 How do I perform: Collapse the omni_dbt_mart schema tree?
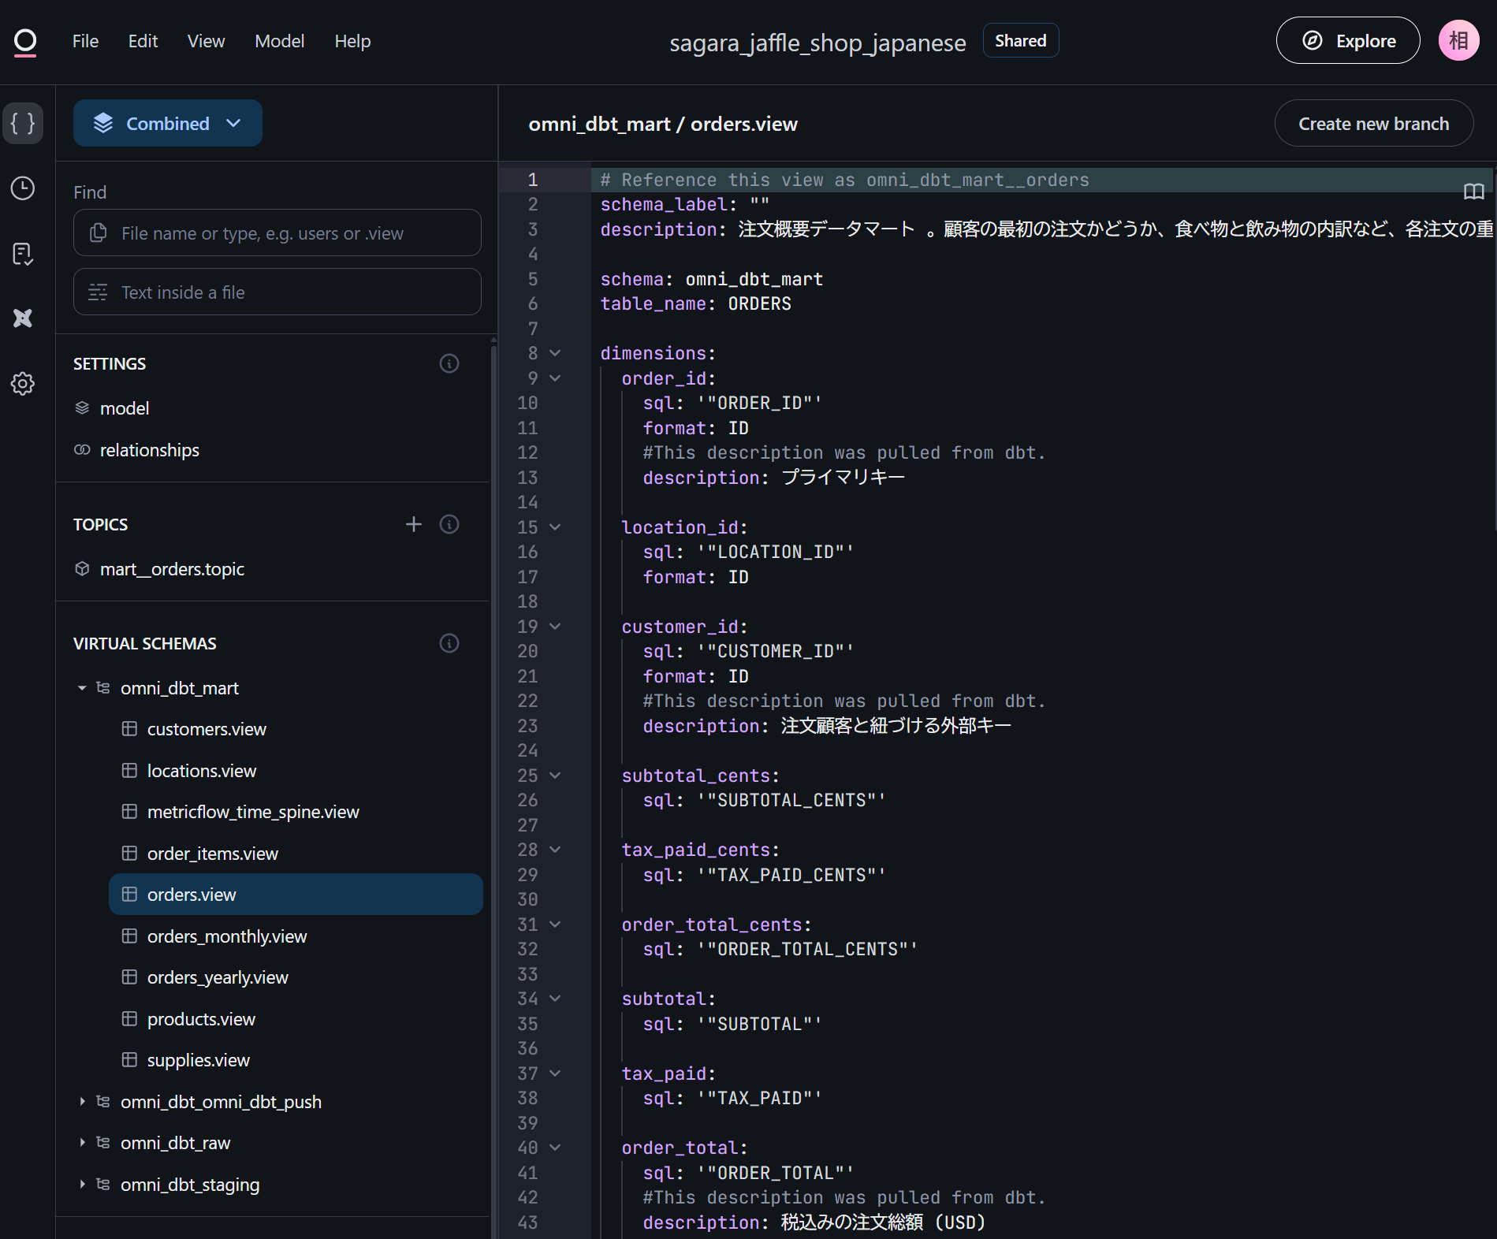(x=82, y=688)
